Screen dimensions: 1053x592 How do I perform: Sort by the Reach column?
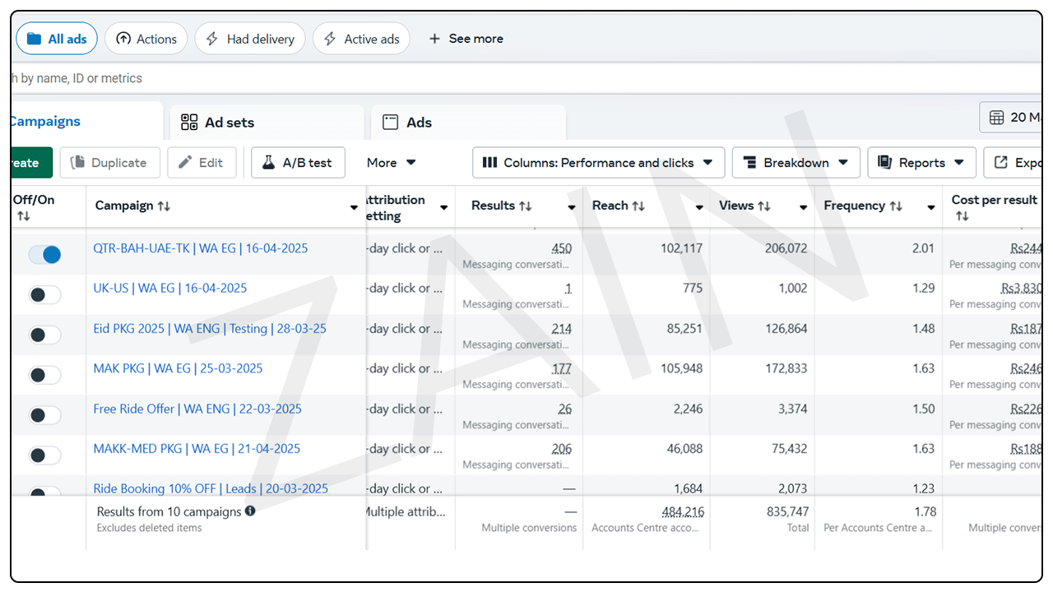[619, 206]
